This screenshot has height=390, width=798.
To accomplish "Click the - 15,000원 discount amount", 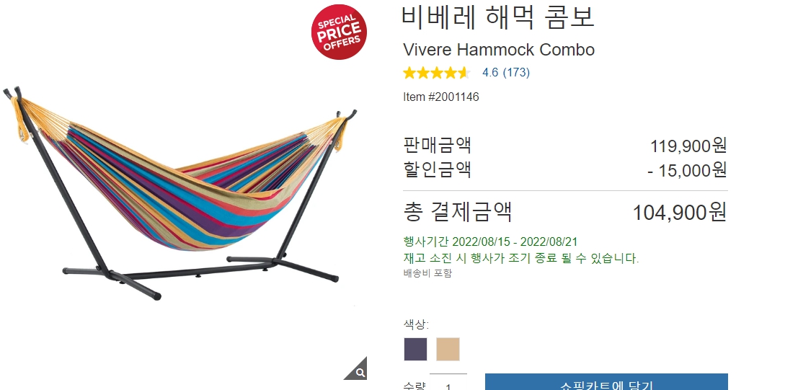I will pos(687,170).
